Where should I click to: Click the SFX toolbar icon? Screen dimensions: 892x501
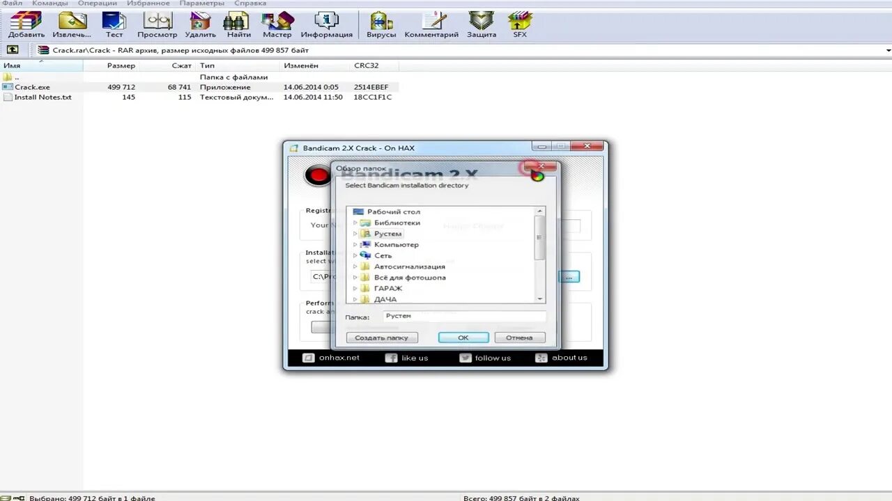[x=520, y=25]
